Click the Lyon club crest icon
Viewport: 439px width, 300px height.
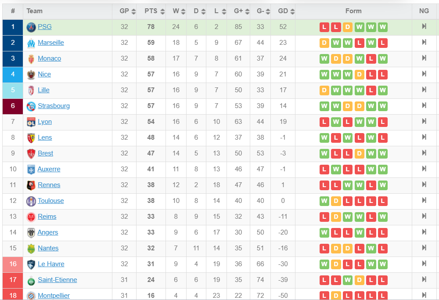coord(31,122)
